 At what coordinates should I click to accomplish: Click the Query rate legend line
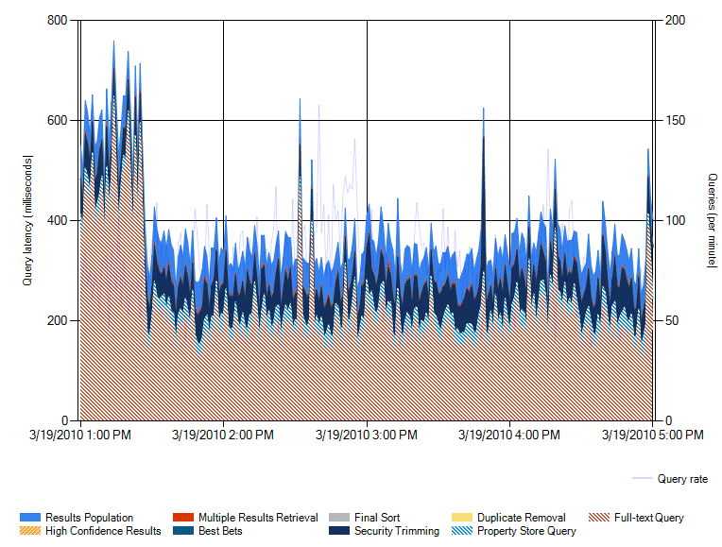click(643, 479)
